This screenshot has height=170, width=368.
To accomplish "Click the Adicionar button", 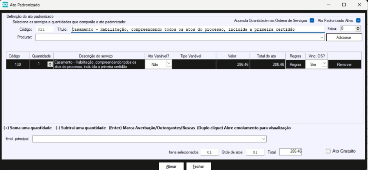I will pyautogui.click(x=344, y=37).
